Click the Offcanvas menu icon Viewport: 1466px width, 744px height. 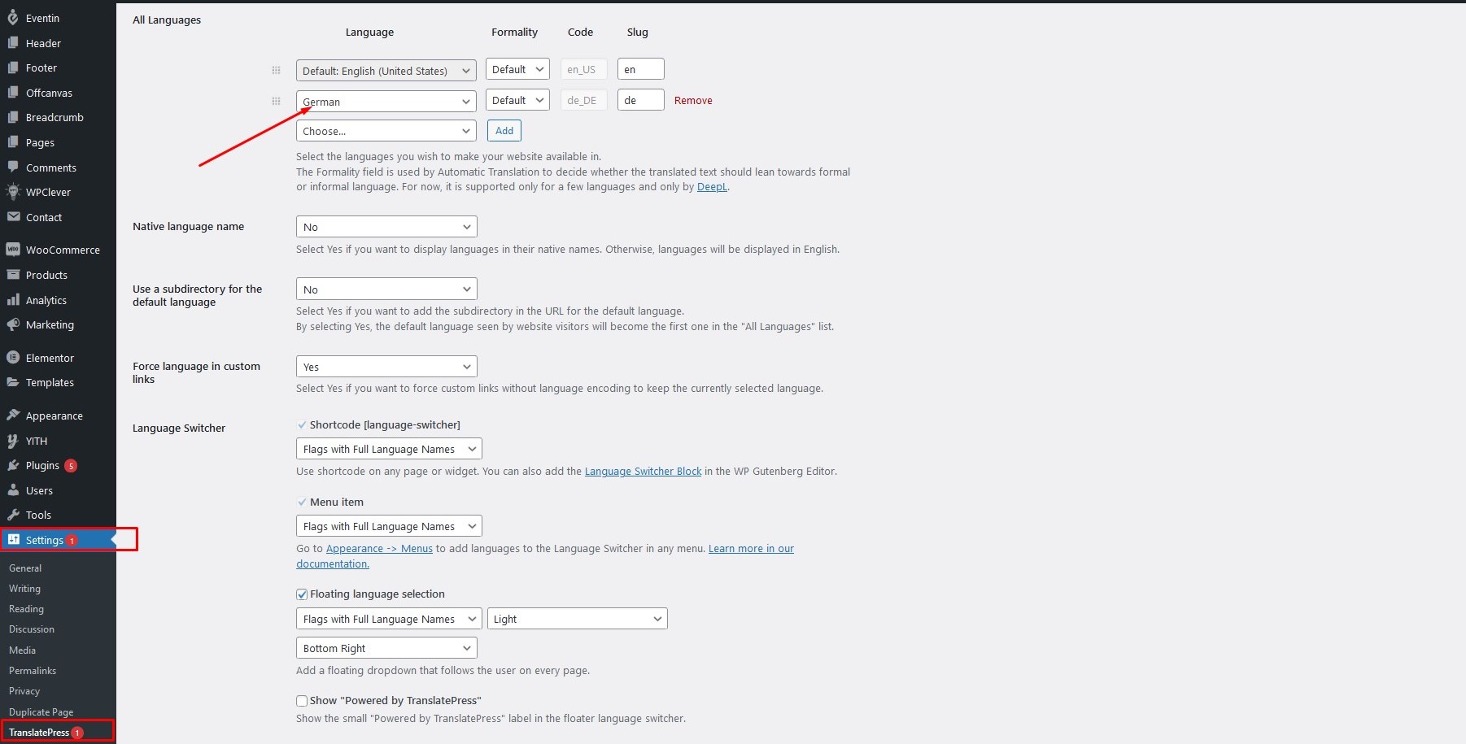pyautogui.click(x=12, y=93)
